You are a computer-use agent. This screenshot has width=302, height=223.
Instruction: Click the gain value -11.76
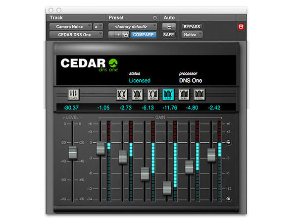pyautogui.click(x=170, y=108)
